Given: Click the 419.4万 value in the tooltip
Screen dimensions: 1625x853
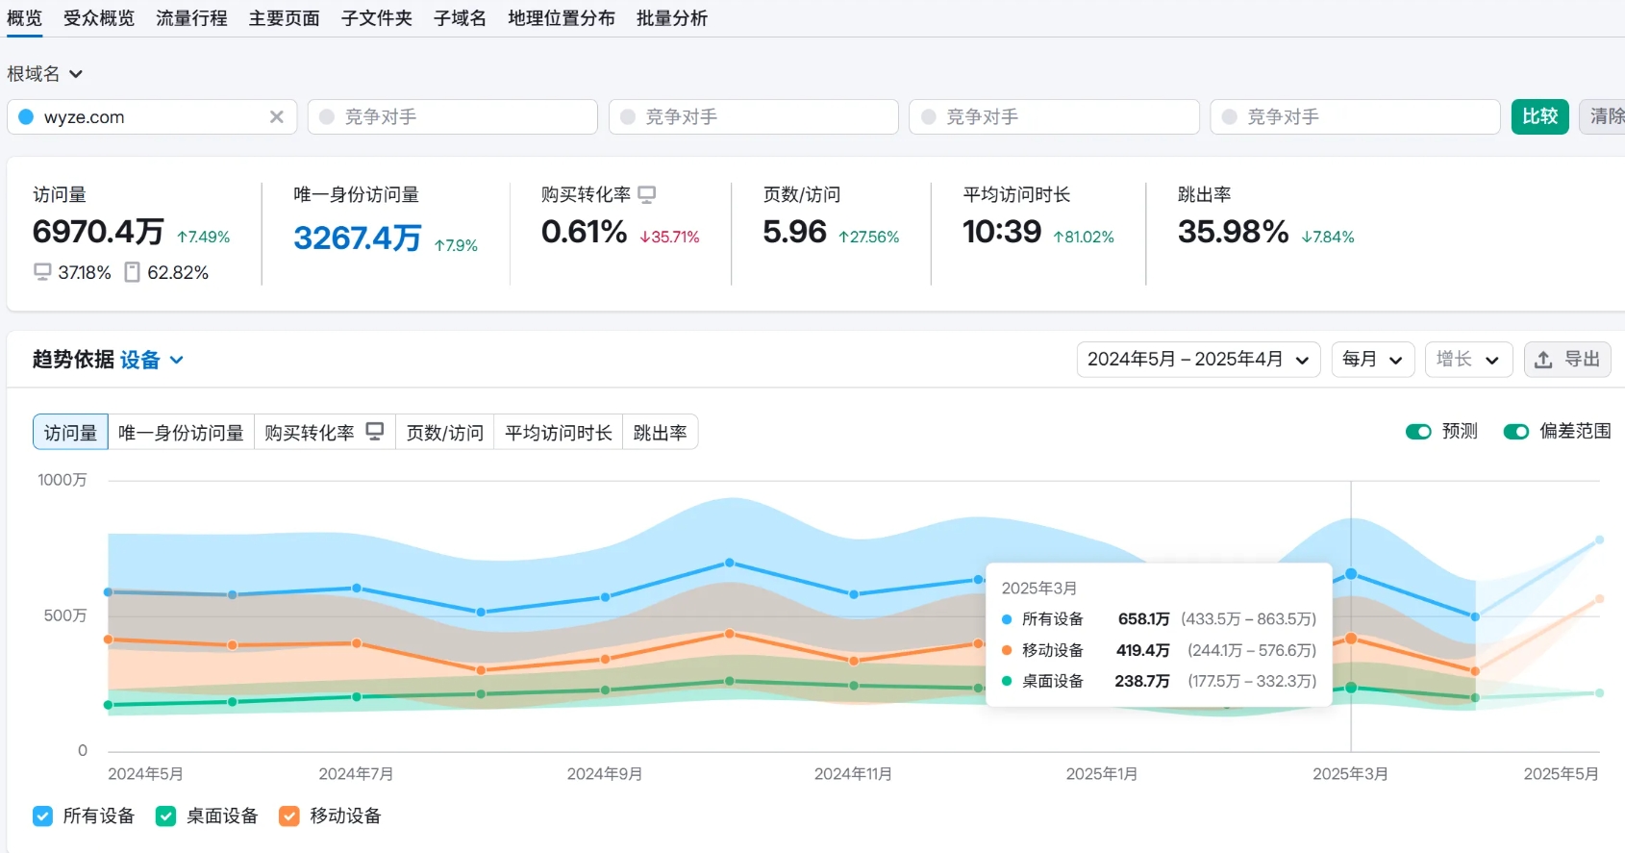Looking at the screenshot, I should pyautogui.click(x=1142, y=650).
